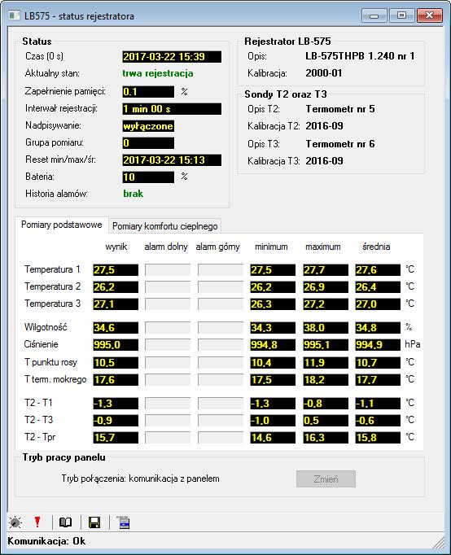Click Ciśnienie alarm górny field

pyautogui.click(x=220, y=345)
